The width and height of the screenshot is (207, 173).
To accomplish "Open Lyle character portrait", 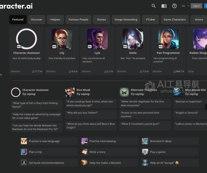I will [x=97, y=39].
